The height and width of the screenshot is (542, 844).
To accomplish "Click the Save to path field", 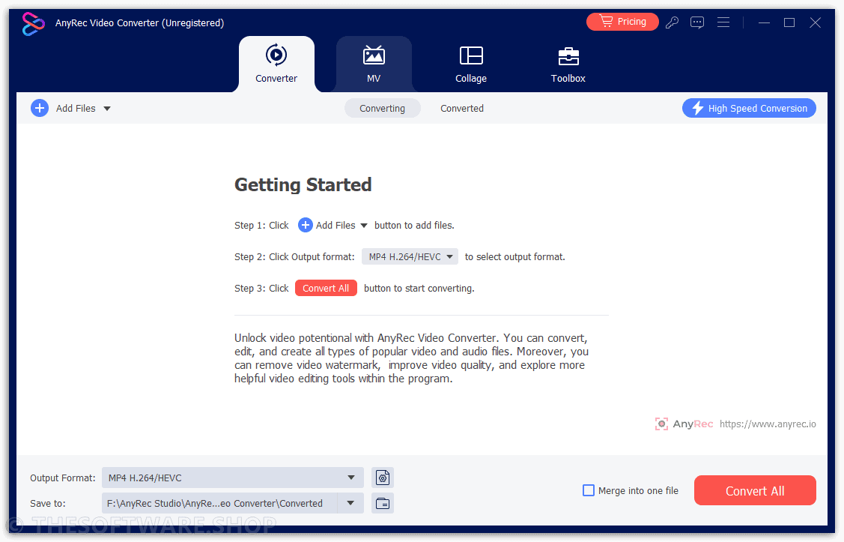I will [x=219, y=503].
